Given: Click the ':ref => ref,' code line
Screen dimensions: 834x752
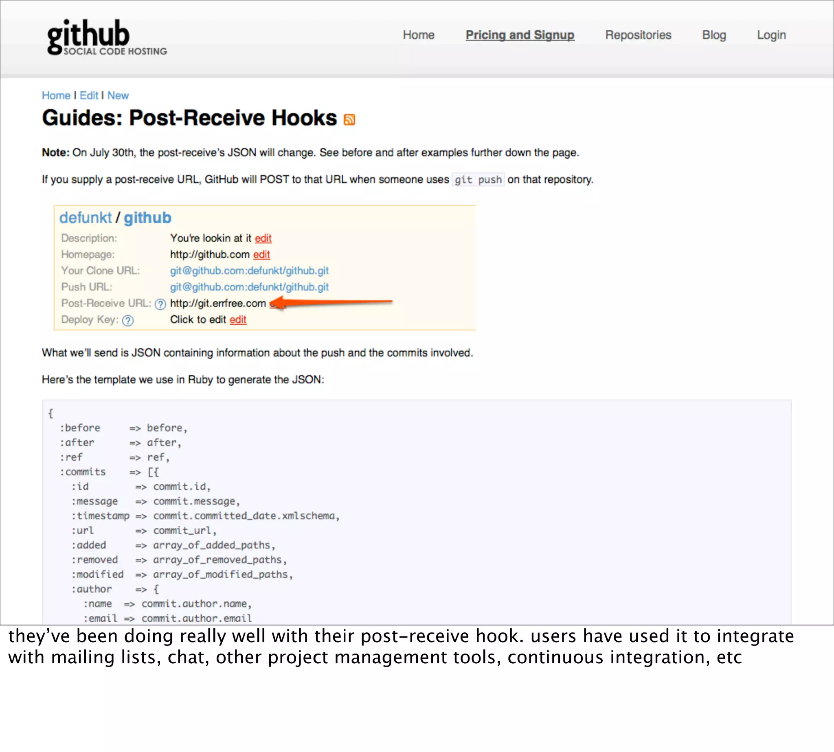Looking at the screenshot, I should [x=115, y=457].
